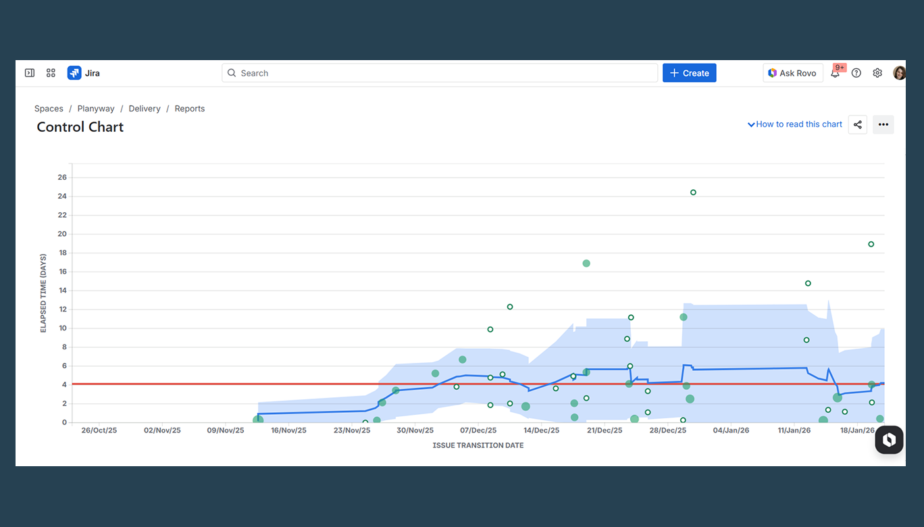Open the user profile avatar
The height and width of the screenshot is (527, 924).
[x=899, y=73]
